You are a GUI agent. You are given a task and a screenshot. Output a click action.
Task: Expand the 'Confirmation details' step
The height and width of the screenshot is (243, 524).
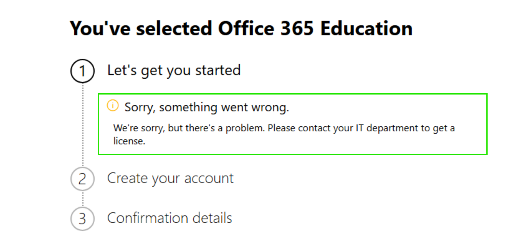click(169, 218)
